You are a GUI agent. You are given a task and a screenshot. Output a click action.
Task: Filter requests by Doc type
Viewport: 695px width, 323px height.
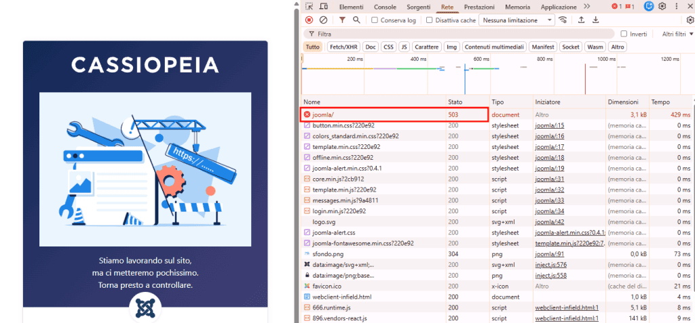coord(370,47)
